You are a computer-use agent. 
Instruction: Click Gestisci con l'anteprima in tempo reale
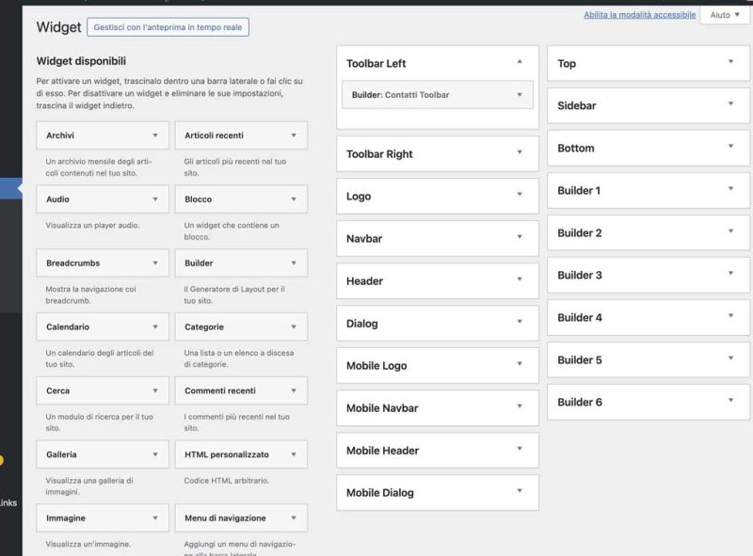pos(168,27)
